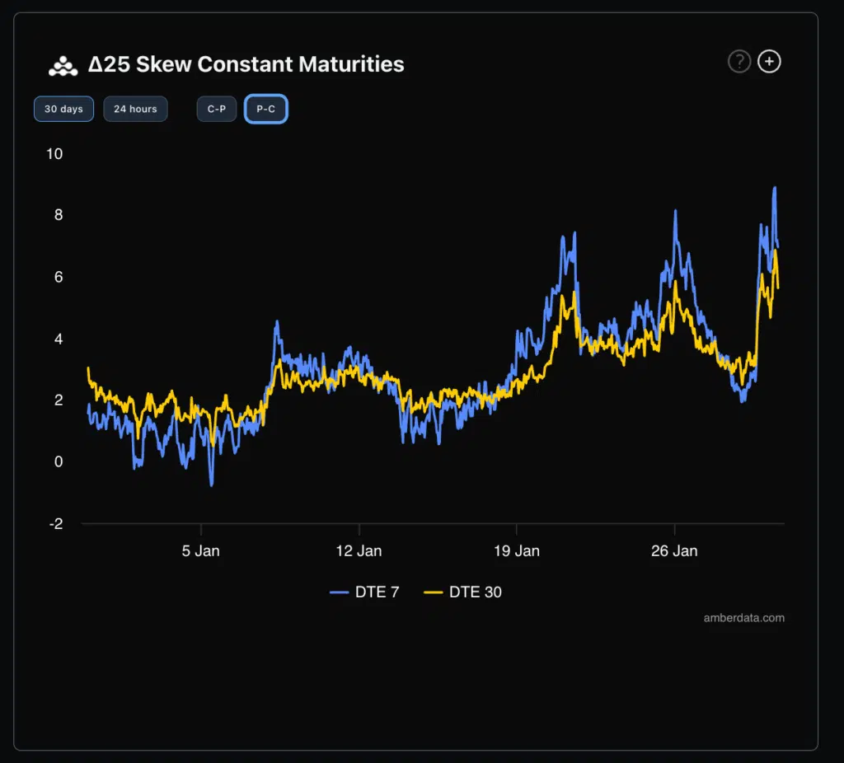The image size is (844, 763).
Task: Enable the C-P skew mode
Action: (216, 109)
